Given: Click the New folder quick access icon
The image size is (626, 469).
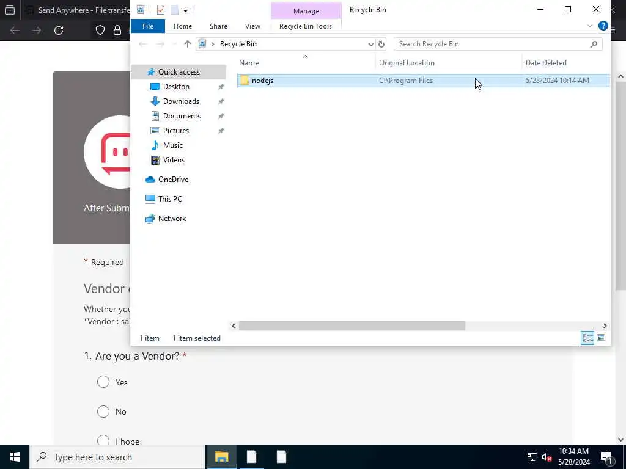Looking at the screenshot, I should pos(174,10).
